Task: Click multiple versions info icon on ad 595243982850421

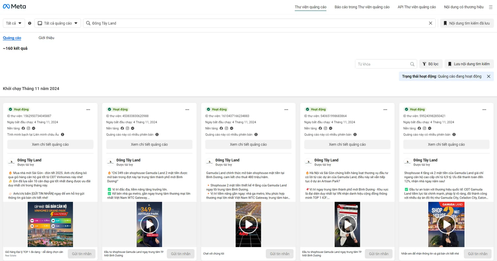Action: (454, 135)
